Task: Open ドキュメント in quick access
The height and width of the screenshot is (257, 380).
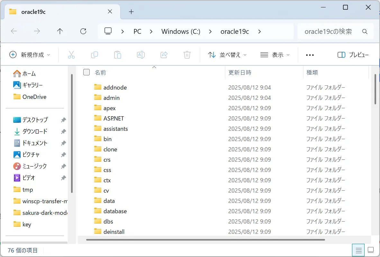Action: tap(30, 143)
